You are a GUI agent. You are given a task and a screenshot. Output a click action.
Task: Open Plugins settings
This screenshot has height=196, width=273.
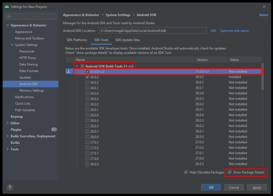[16, 130]
